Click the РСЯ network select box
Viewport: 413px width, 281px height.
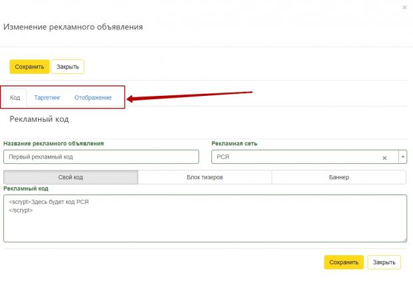pos(305,156)
